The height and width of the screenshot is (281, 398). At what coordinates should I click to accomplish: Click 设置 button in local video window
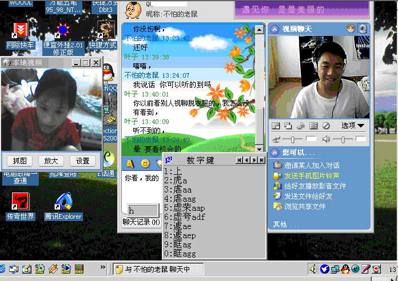tap(82, 161)
